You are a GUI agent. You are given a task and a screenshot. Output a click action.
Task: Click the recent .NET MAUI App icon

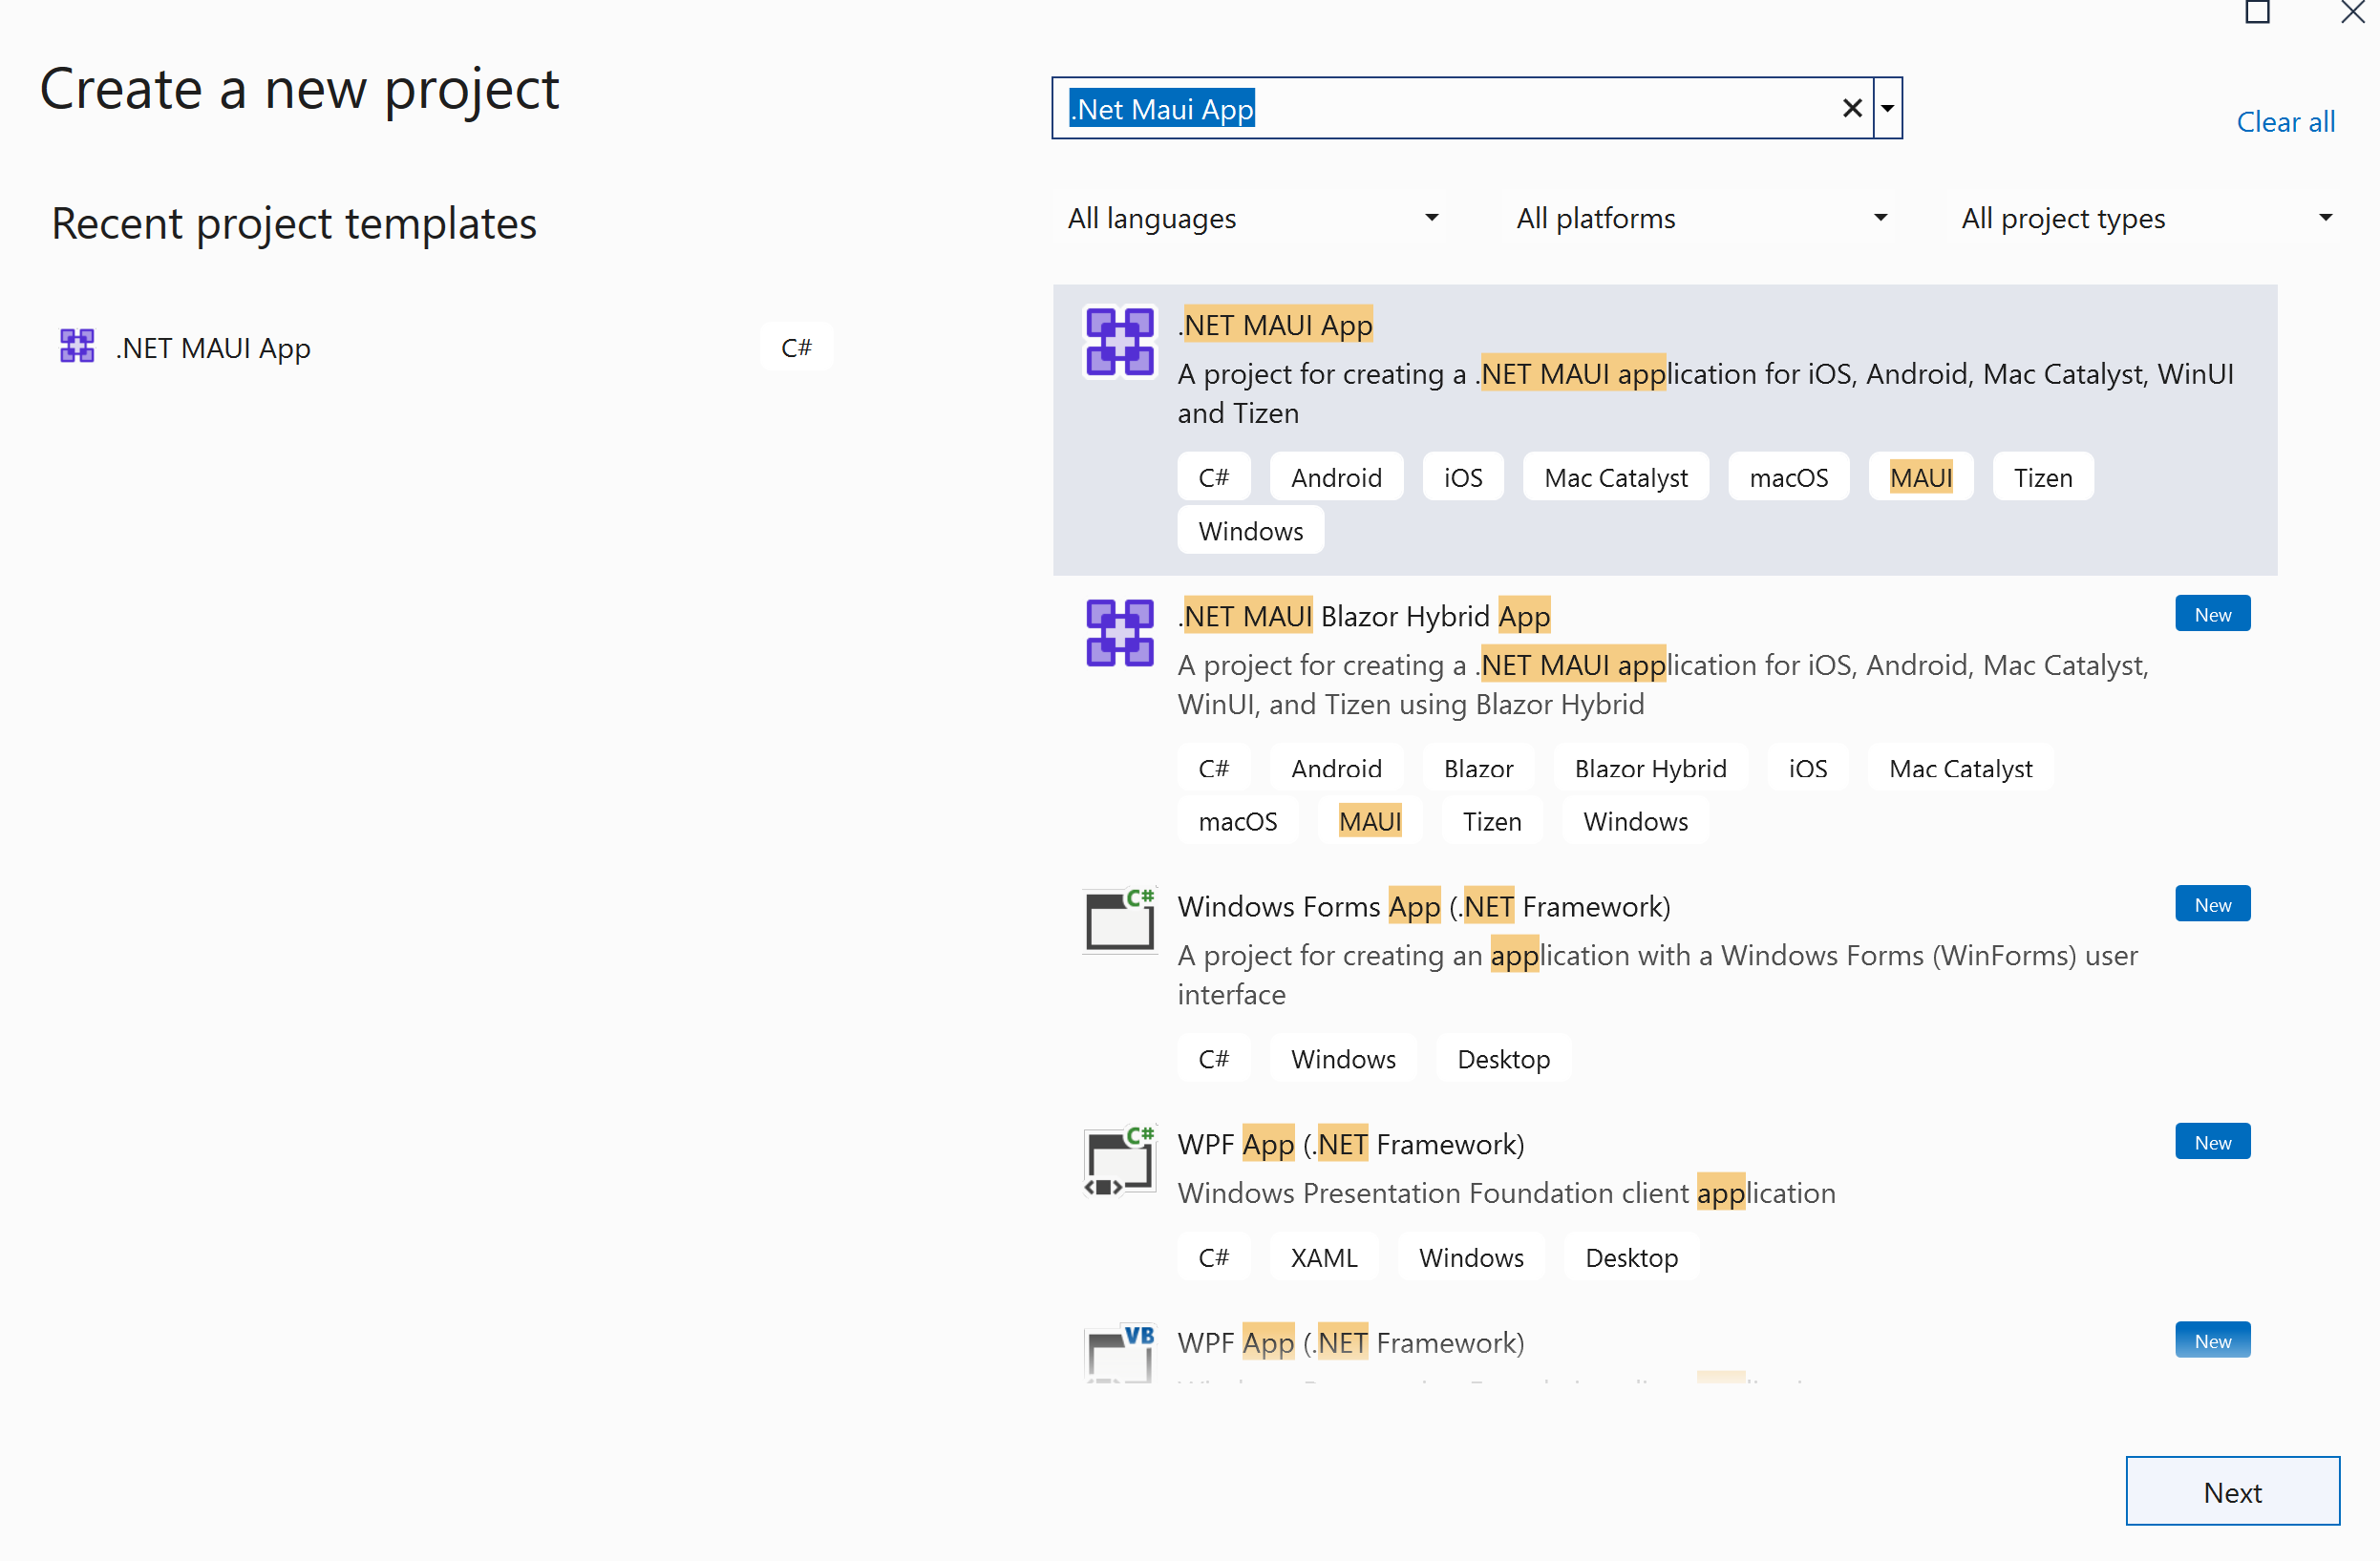[77, 347]
